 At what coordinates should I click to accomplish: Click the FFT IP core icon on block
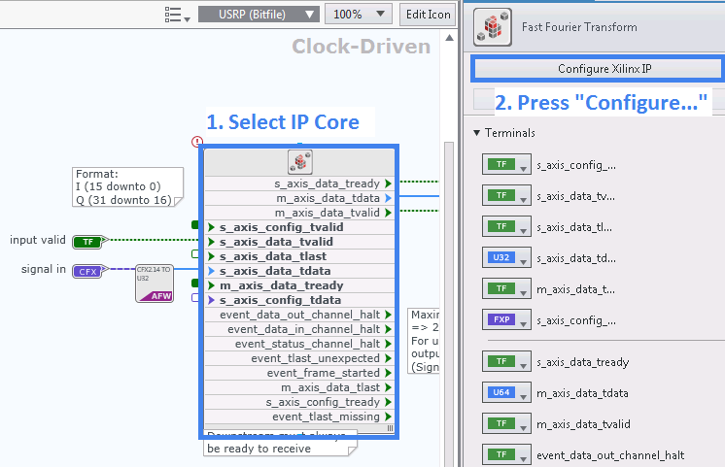point(298,162)
